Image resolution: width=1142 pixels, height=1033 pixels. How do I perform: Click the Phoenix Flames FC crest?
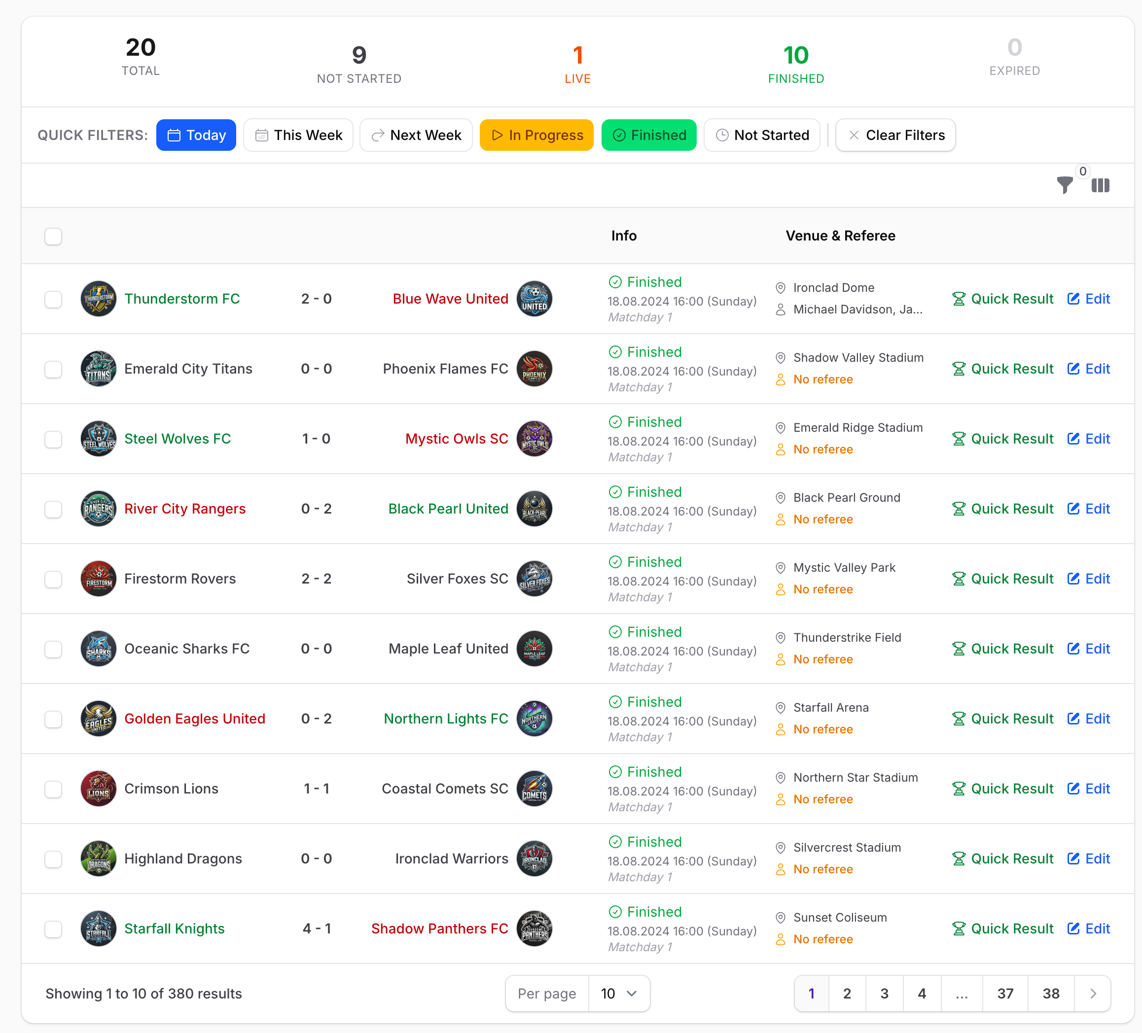point(534,369)
